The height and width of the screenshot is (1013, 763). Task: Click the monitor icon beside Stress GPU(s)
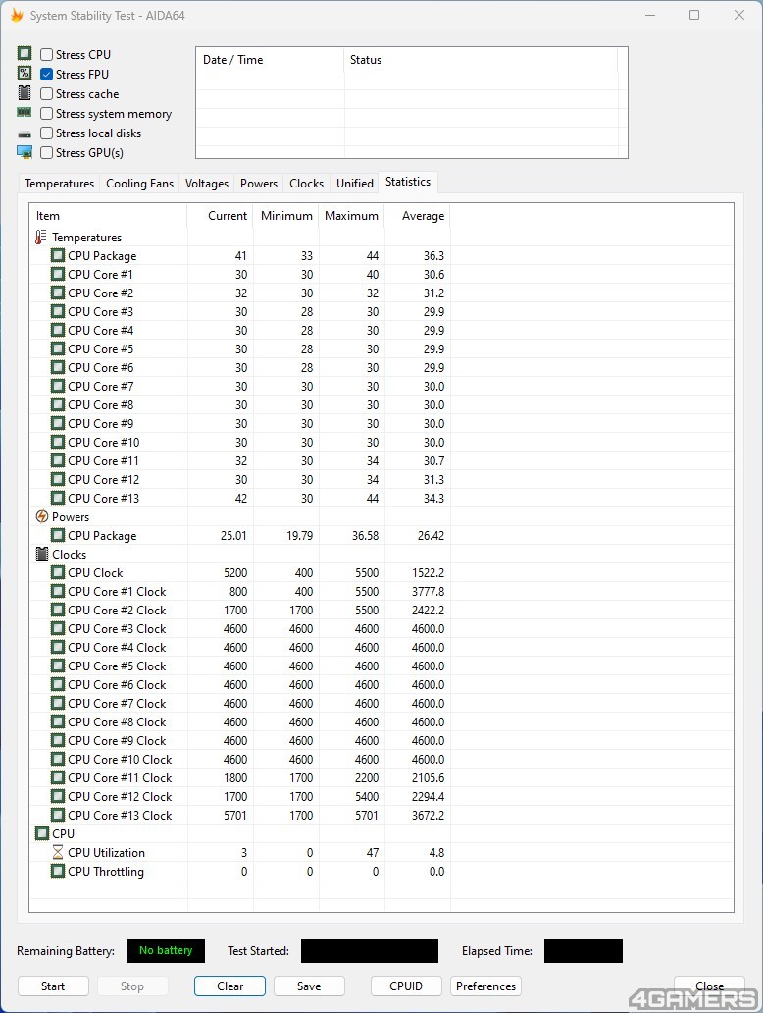(25, 152)
